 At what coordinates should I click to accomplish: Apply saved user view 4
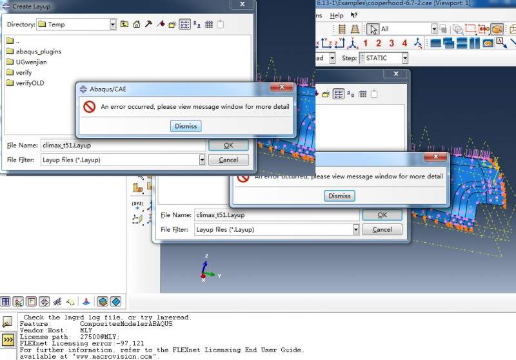(x=404, y=43)
